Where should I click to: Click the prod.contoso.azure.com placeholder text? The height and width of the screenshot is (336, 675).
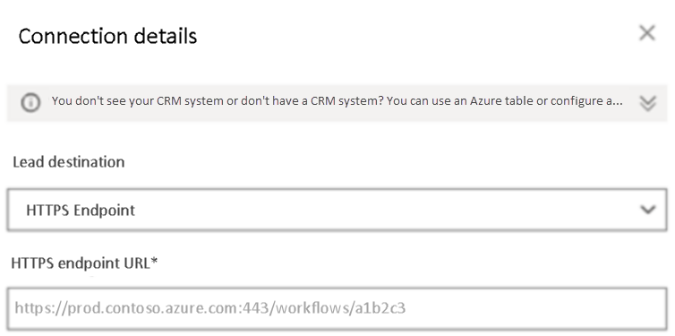tap(210, 308)
